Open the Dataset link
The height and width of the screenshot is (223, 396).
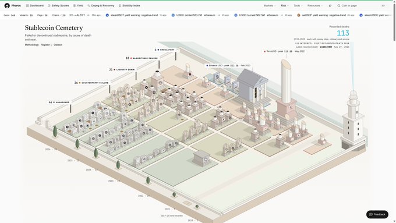click(x=58, y=45)
